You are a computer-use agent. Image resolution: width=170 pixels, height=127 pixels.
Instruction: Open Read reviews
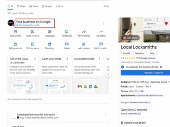[x=33, y=33]
